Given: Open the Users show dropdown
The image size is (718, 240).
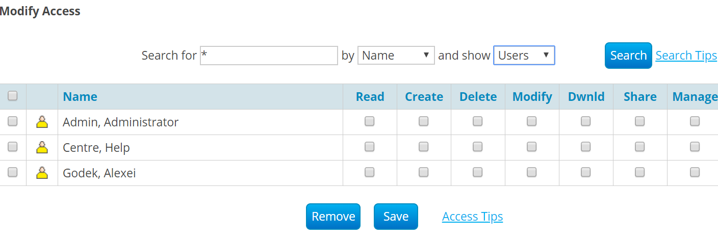Looking at the screenshot, I should pyautogui.click(x=524, y=56).
